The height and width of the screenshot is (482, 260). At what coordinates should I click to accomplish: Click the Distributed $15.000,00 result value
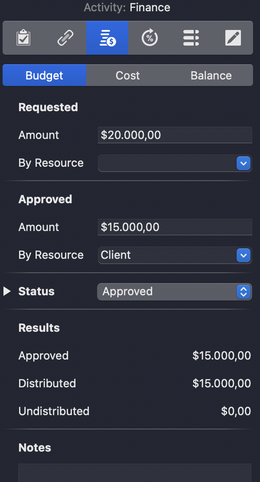(221, 383)
